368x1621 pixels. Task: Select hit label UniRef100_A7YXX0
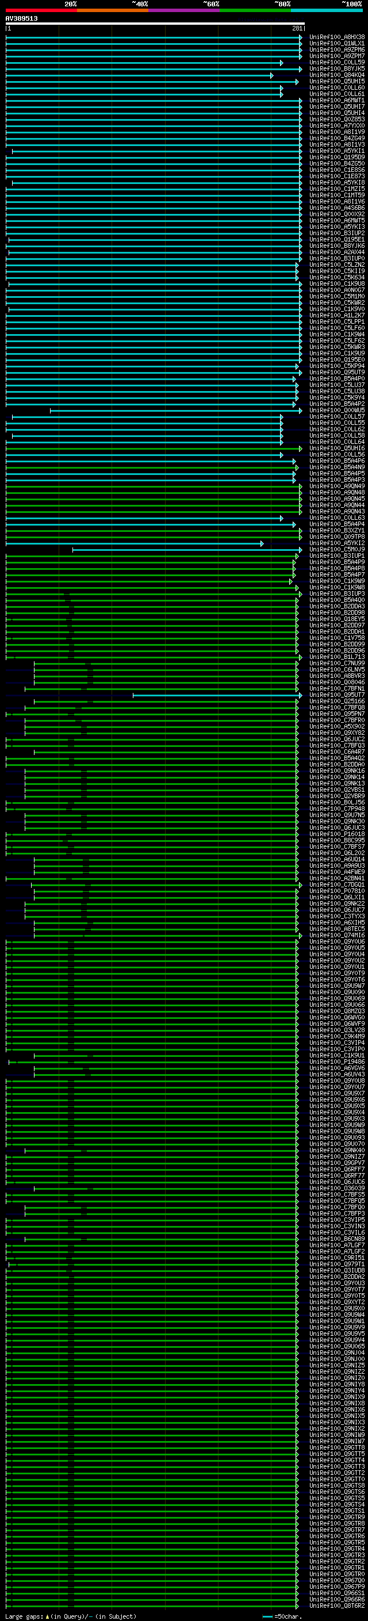click(x=337, y=125)
